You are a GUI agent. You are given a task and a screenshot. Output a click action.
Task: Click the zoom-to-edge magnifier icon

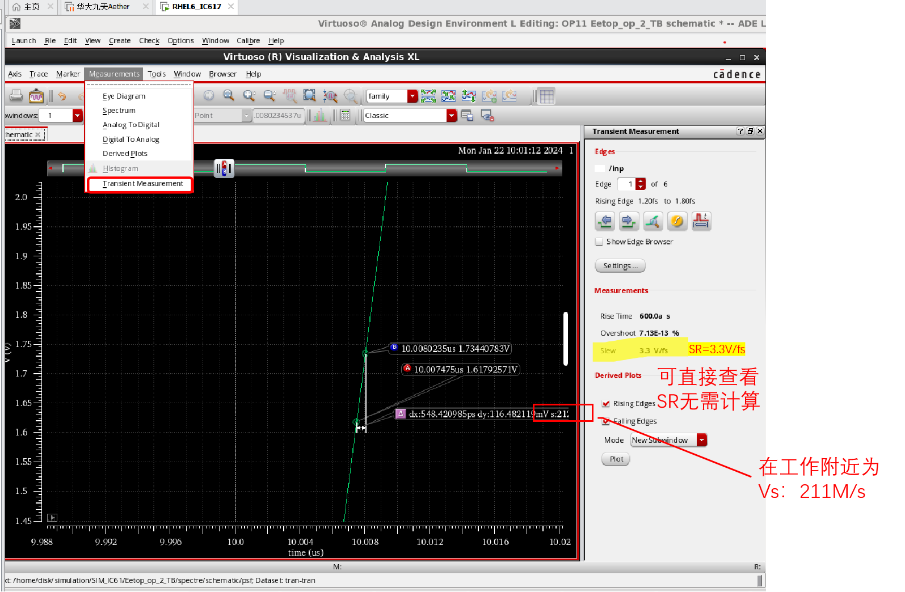coord(653,221)
